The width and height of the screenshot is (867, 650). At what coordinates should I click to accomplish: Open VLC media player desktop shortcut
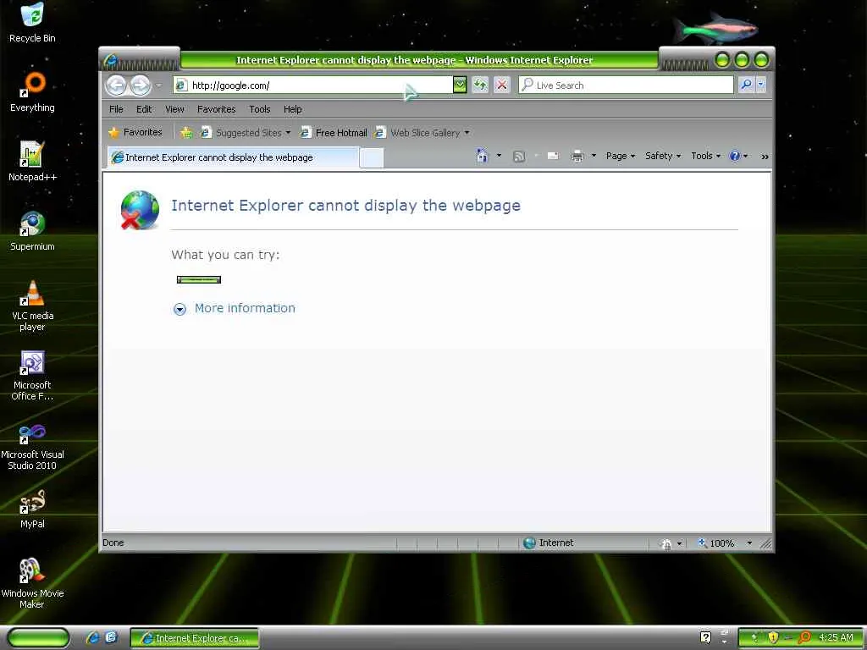pyautogui.click(x=33, y=306)
